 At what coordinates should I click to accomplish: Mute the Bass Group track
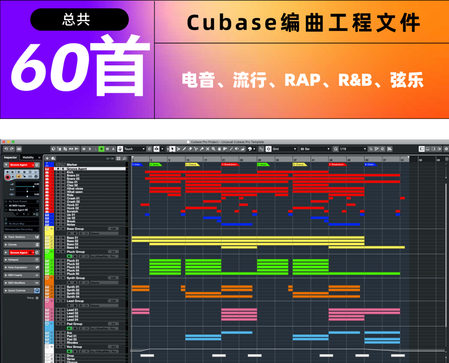(x=58, y=229)
